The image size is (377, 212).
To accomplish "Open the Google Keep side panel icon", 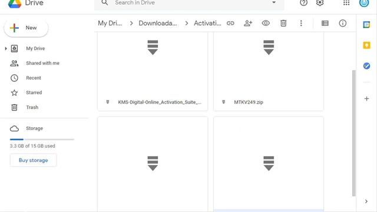I will click(x=366, y=45).
